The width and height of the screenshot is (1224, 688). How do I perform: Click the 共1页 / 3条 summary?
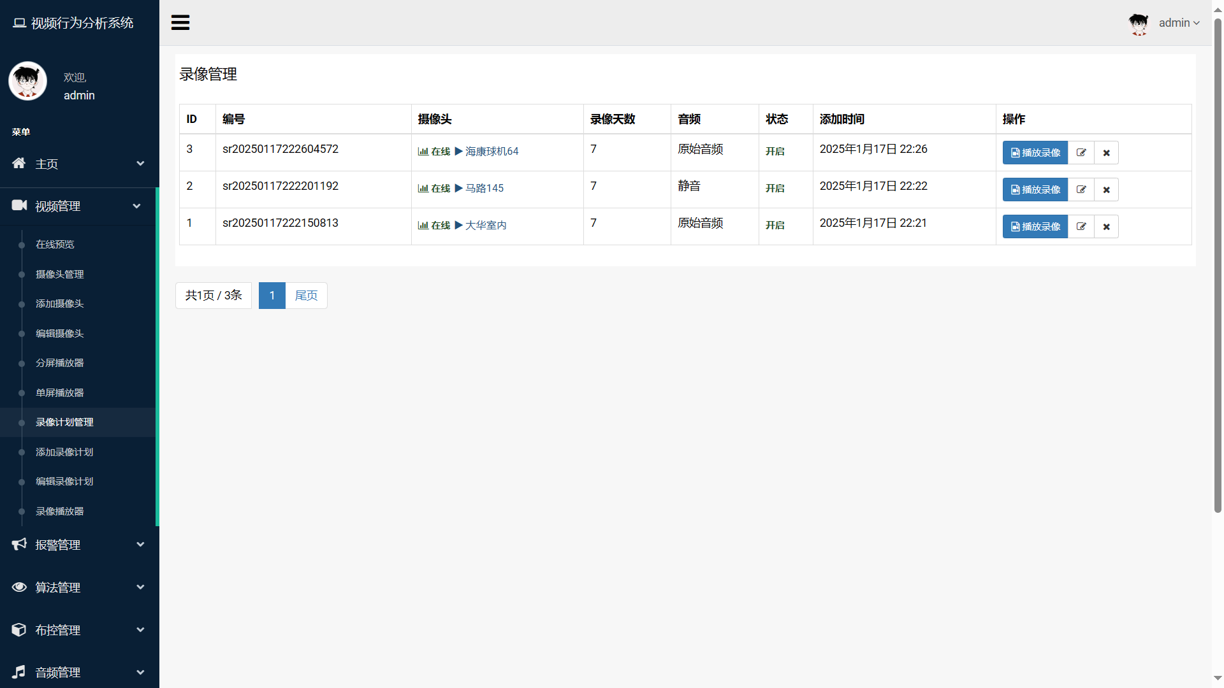point(214,296)
